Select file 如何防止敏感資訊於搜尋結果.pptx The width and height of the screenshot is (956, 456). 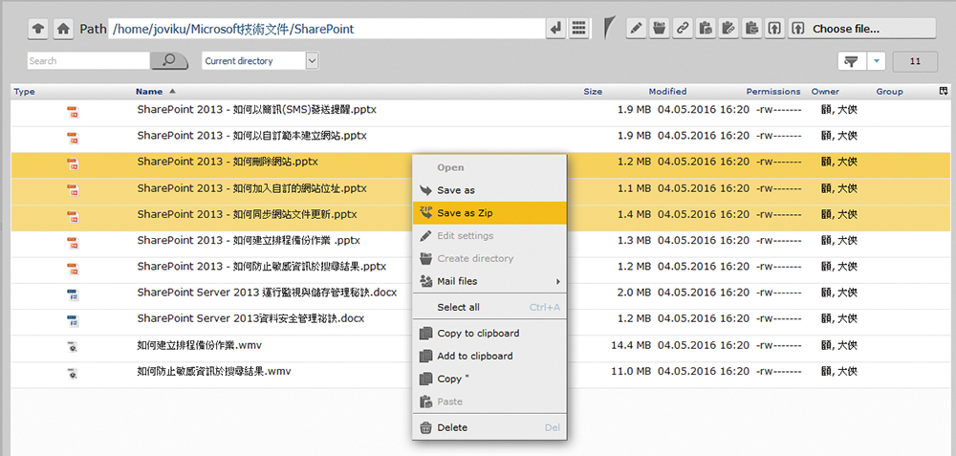pos(262,267)
